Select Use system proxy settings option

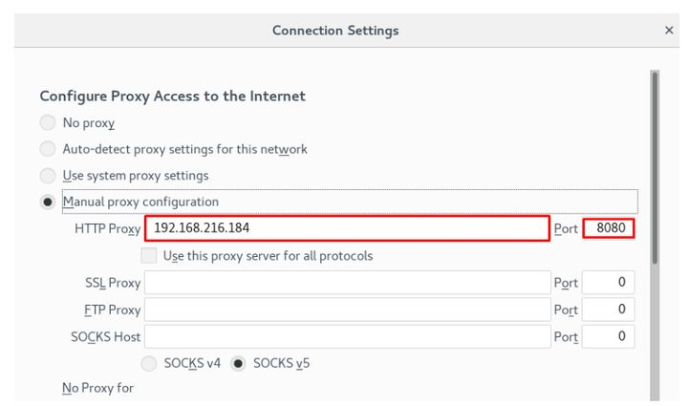click(x=48, y=176)
